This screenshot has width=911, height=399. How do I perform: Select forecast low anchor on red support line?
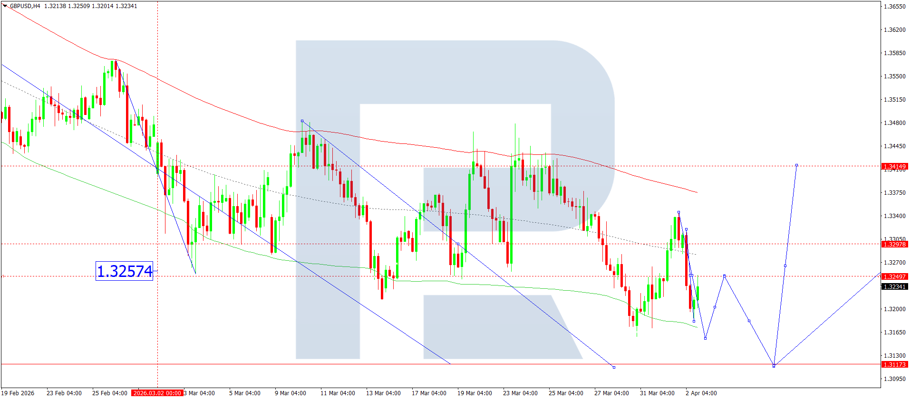pos(774,366)
